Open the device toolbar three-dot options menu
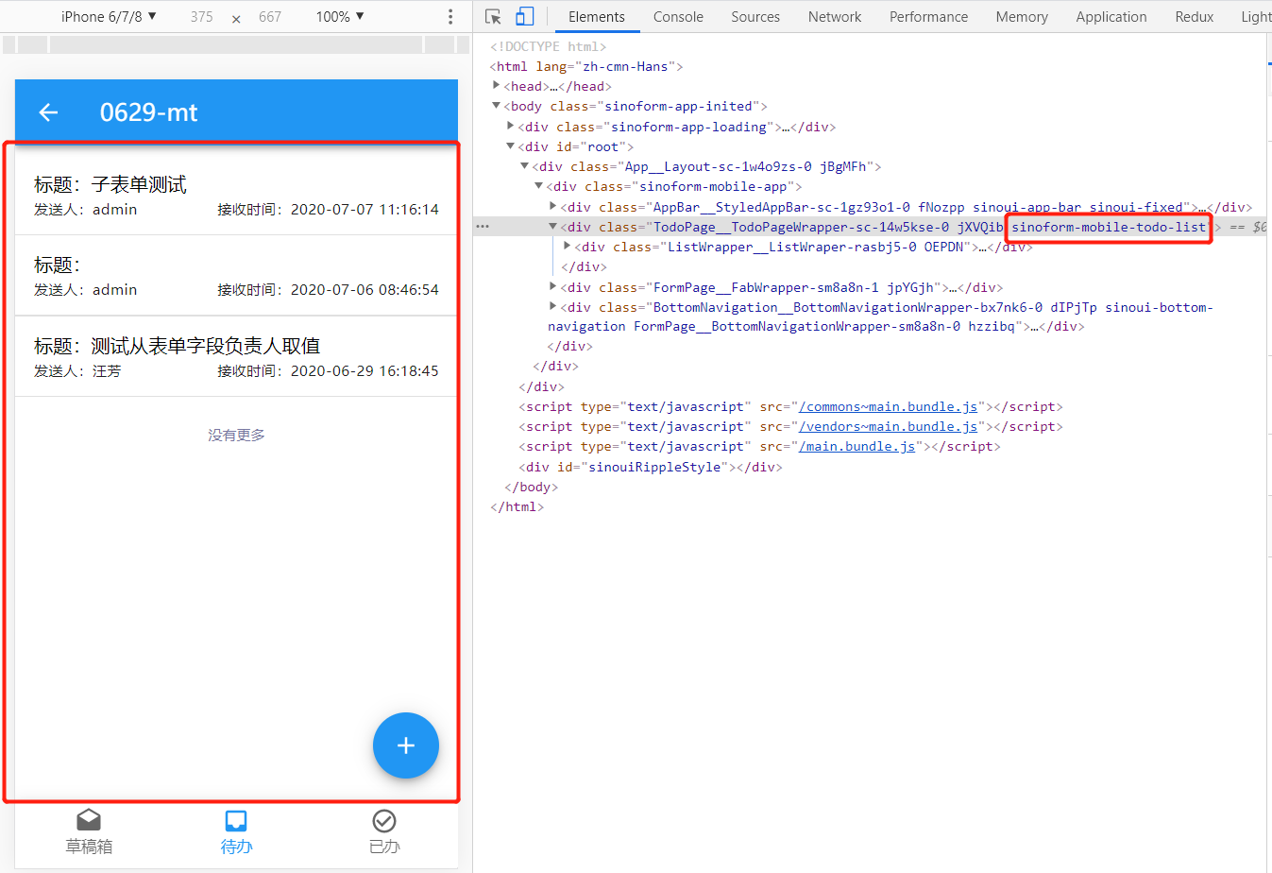This screenshot has height=873, width=1272. click(450, 16)
